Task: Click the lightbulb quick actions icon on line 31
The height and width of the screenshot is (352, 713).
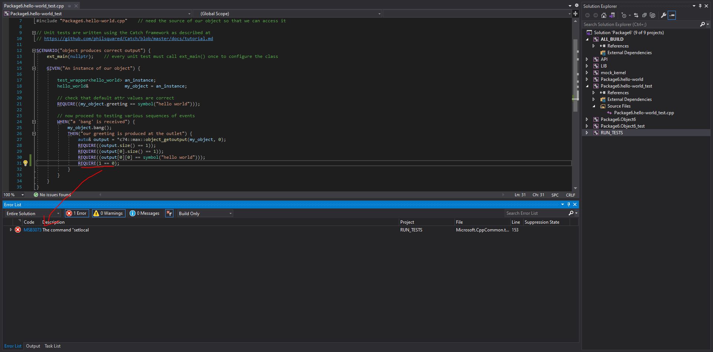Action: tap(25, 163)
